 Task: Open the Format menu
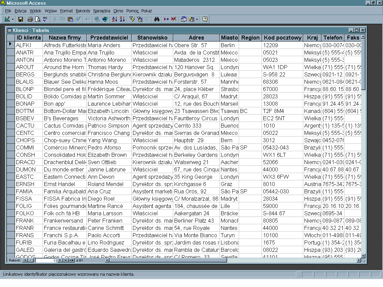pos(66,11)
